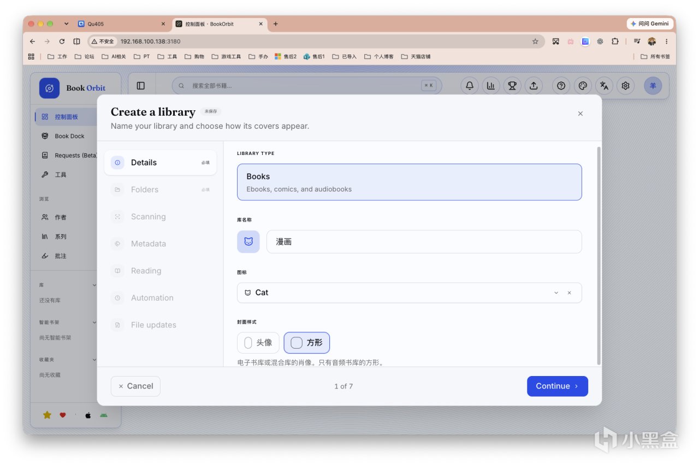699x465 pixels.
Task: Click the Continue button
Action: pos(558,386)
